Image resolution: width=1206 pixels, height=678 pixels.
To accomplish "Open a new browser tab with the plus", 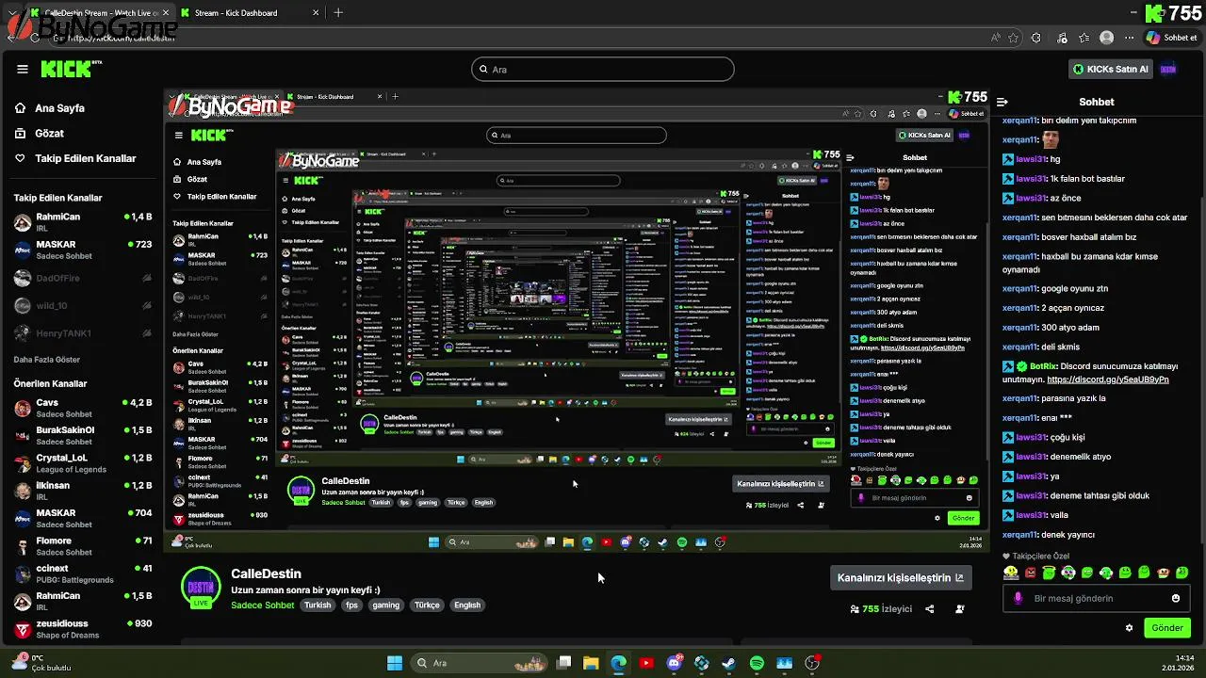I will 338,13.
